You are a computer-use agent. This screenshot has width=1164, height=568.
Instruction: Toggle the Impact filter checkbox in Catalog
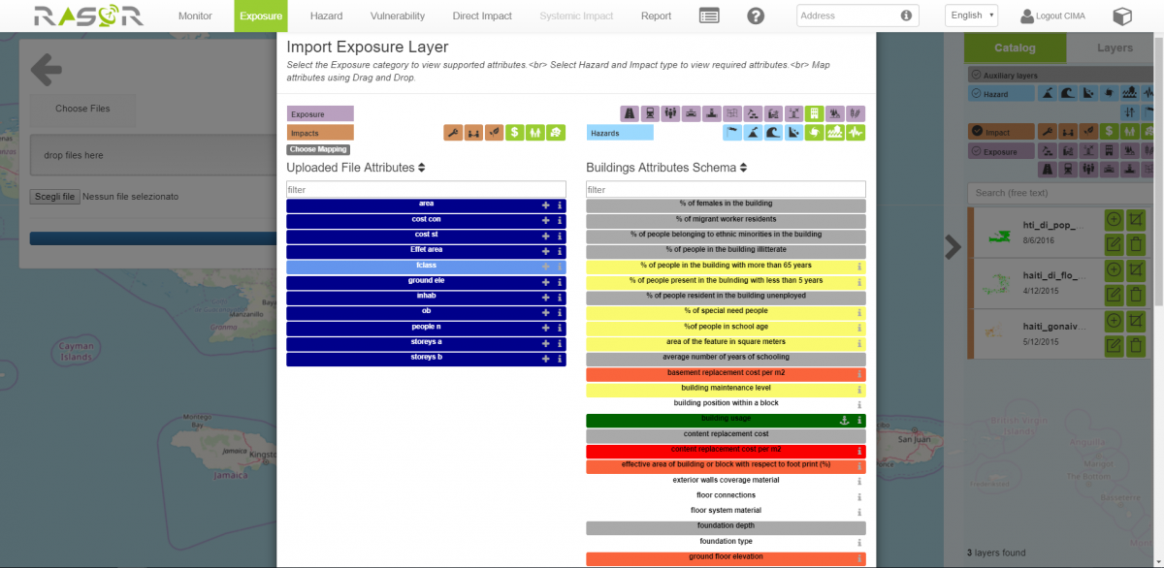point(976,132)
